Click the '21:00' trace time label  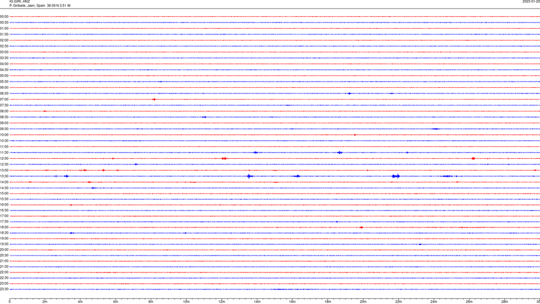4,261
